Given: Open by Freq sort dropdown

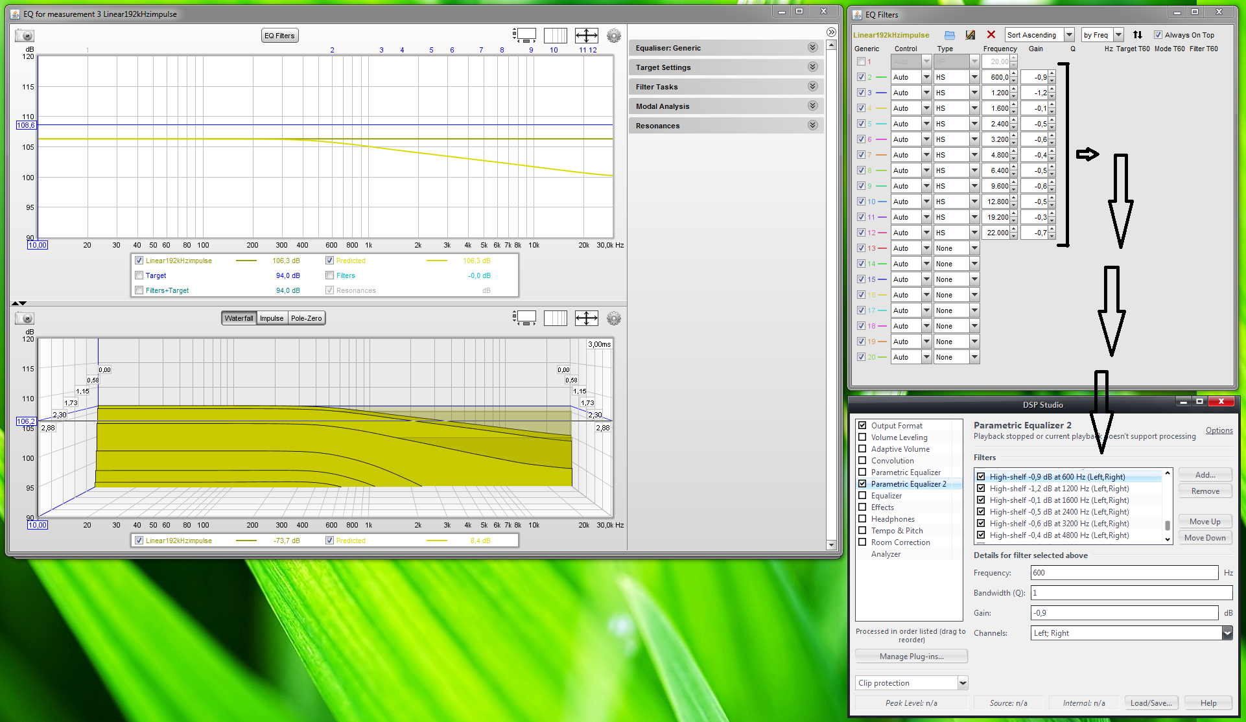Looking at the screenshot, I should (x=1119, y=35).
